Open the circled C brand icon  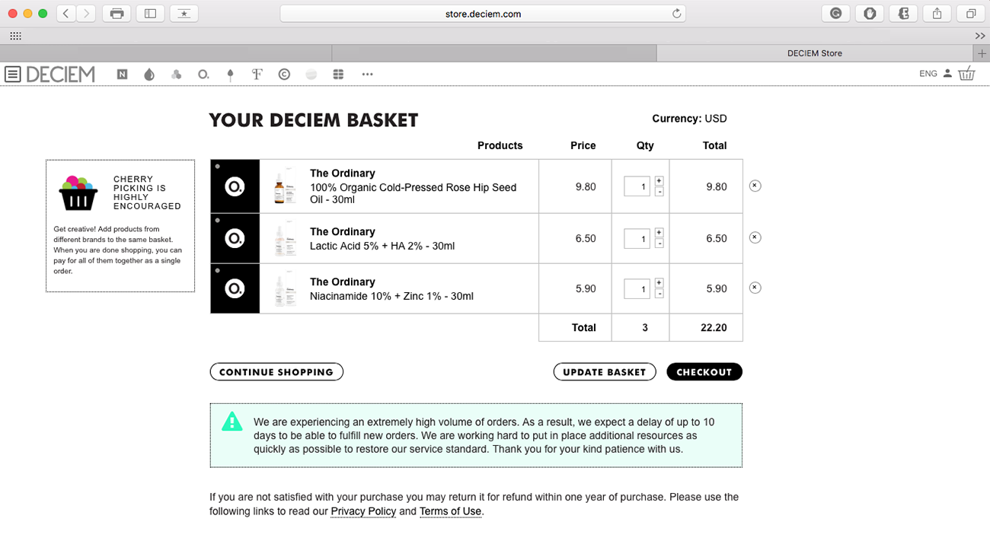coord(284,74)
